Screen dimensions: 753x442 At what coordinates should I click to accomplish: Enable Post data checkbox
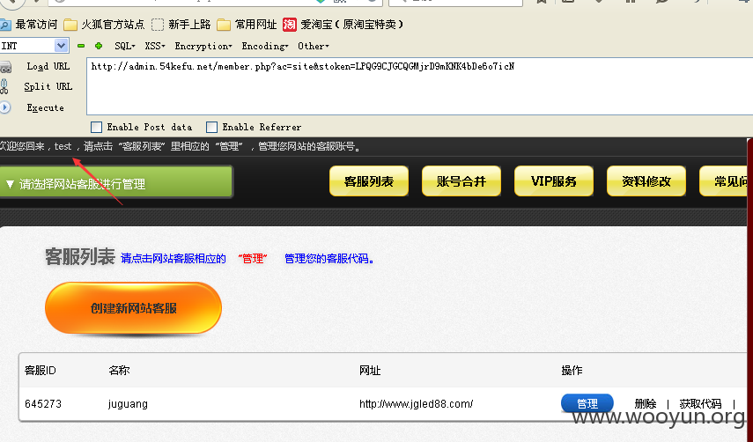coord(97,127)
